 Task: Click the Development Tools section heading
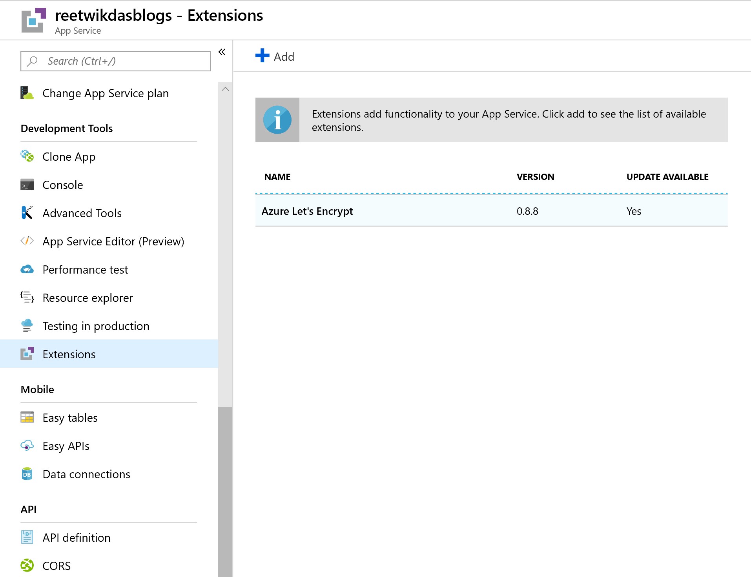point(67,129)
